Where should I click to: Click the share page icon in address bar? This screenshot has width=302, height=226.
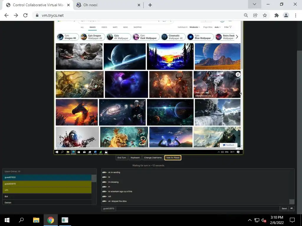pos(255,15)
